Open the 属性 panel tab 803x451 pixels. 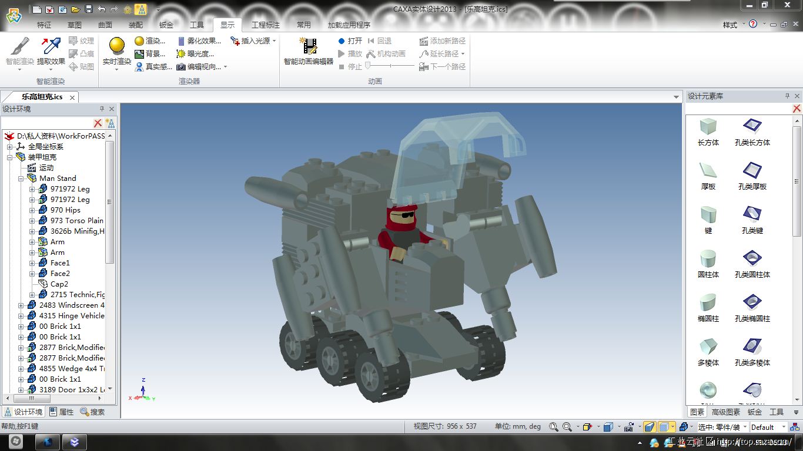[61, 412]
